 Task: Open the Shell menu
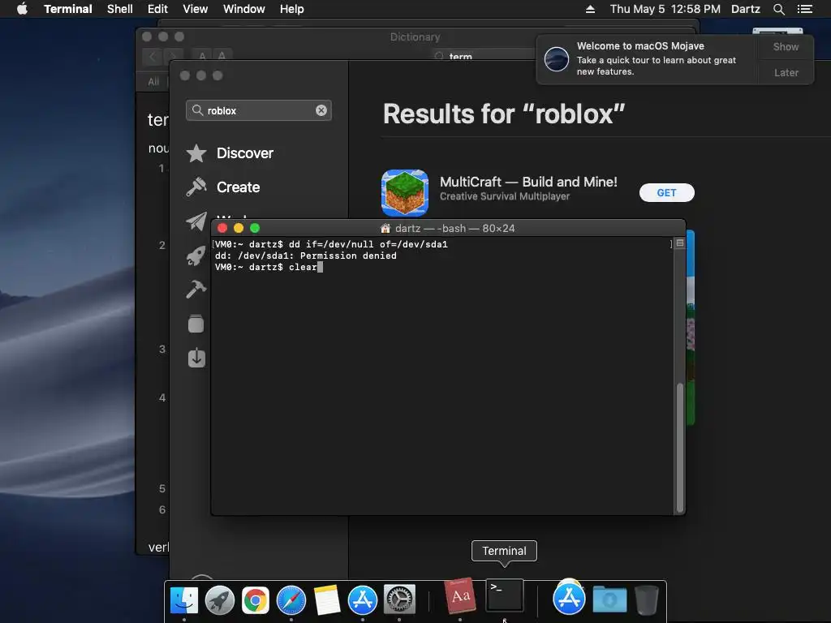click(x=120, y=9)
